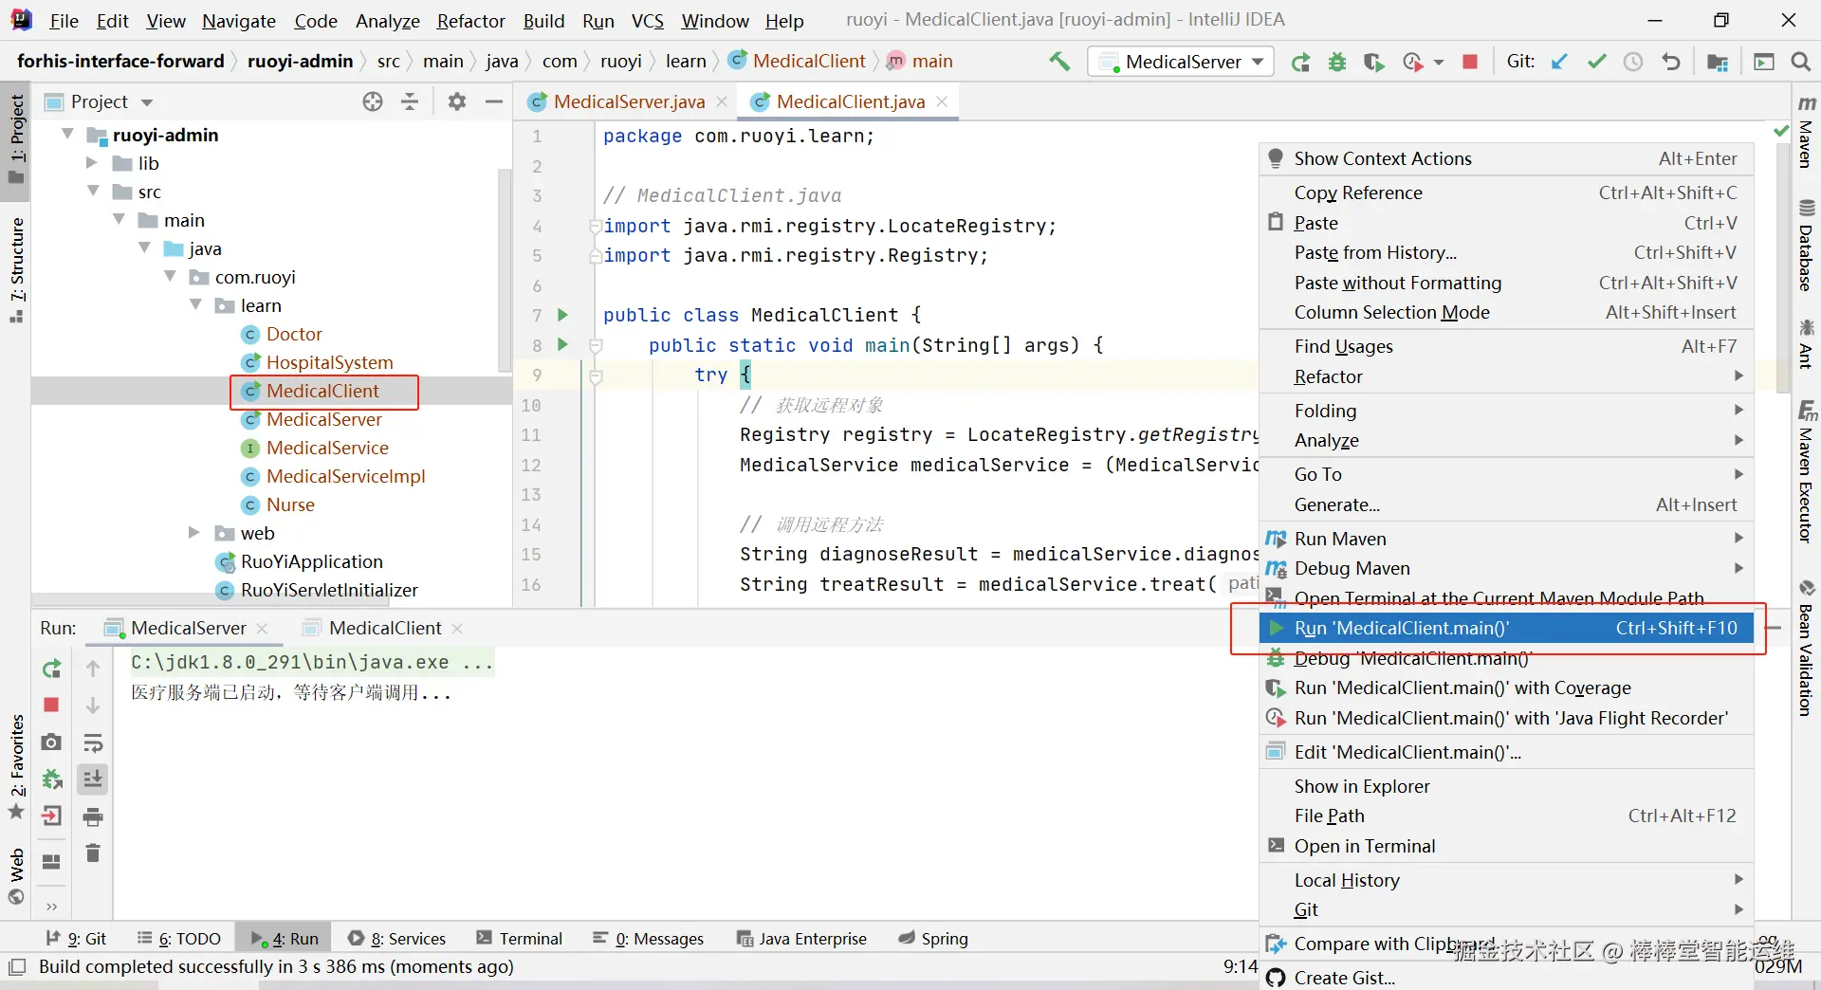Collapse the learn package in project tree
Viewport: 1821px width, 990px height.
click(196, 305)
